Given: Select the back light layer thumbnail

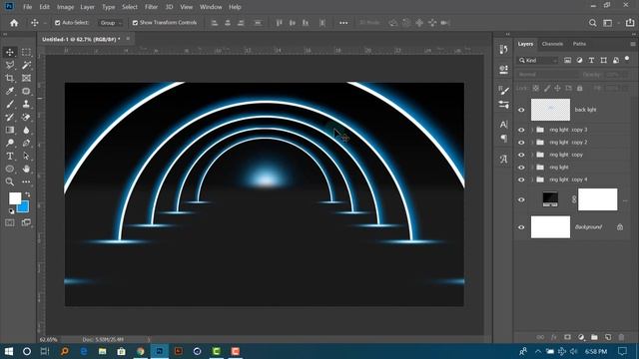Looking at the screenshot, I should coord(550,110).
